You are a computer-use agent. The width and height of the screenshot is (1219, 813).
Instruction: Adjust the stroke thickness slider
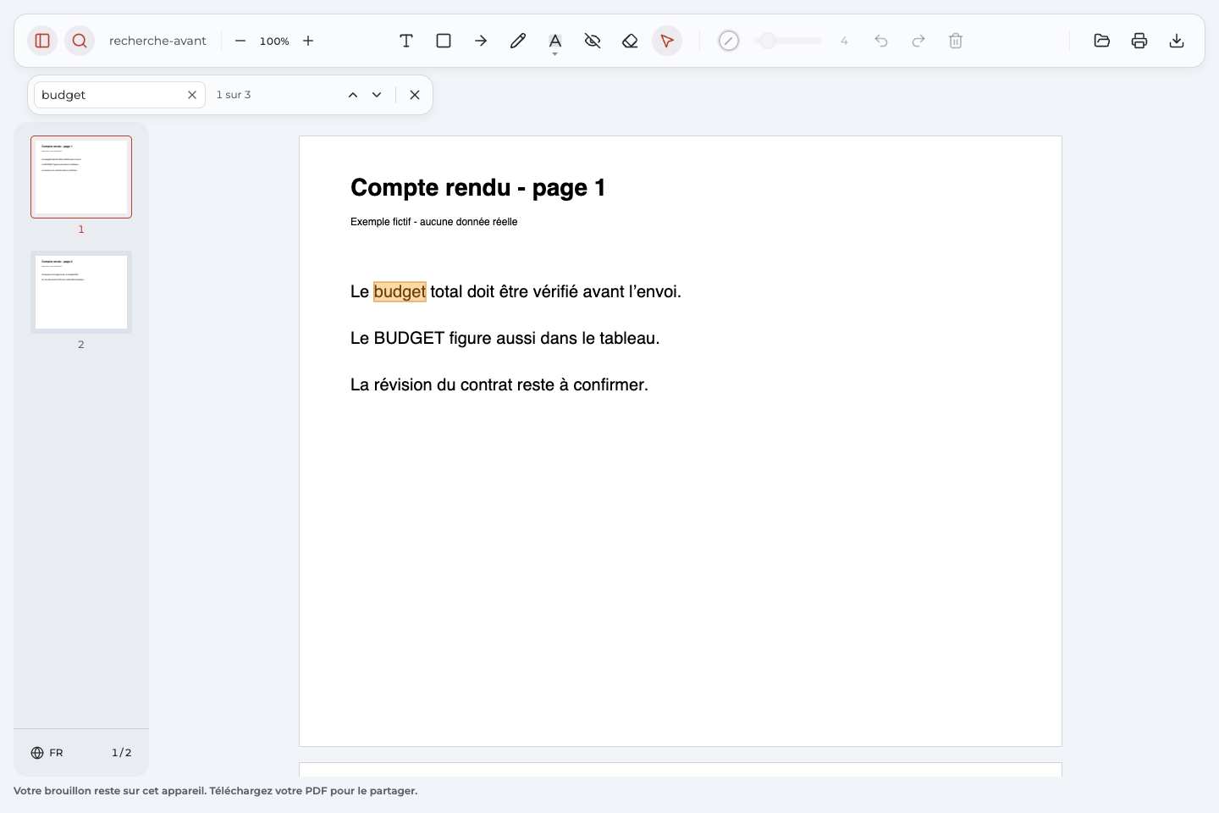(x=788, y=41)
